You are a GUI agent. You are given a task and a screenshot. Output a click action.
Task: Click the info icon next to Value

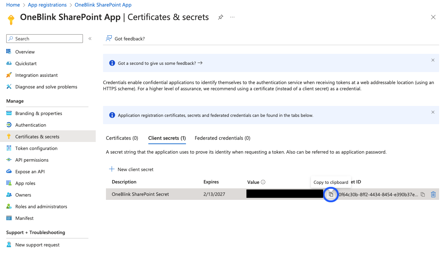pyautogui.click(x=263, y=182)
